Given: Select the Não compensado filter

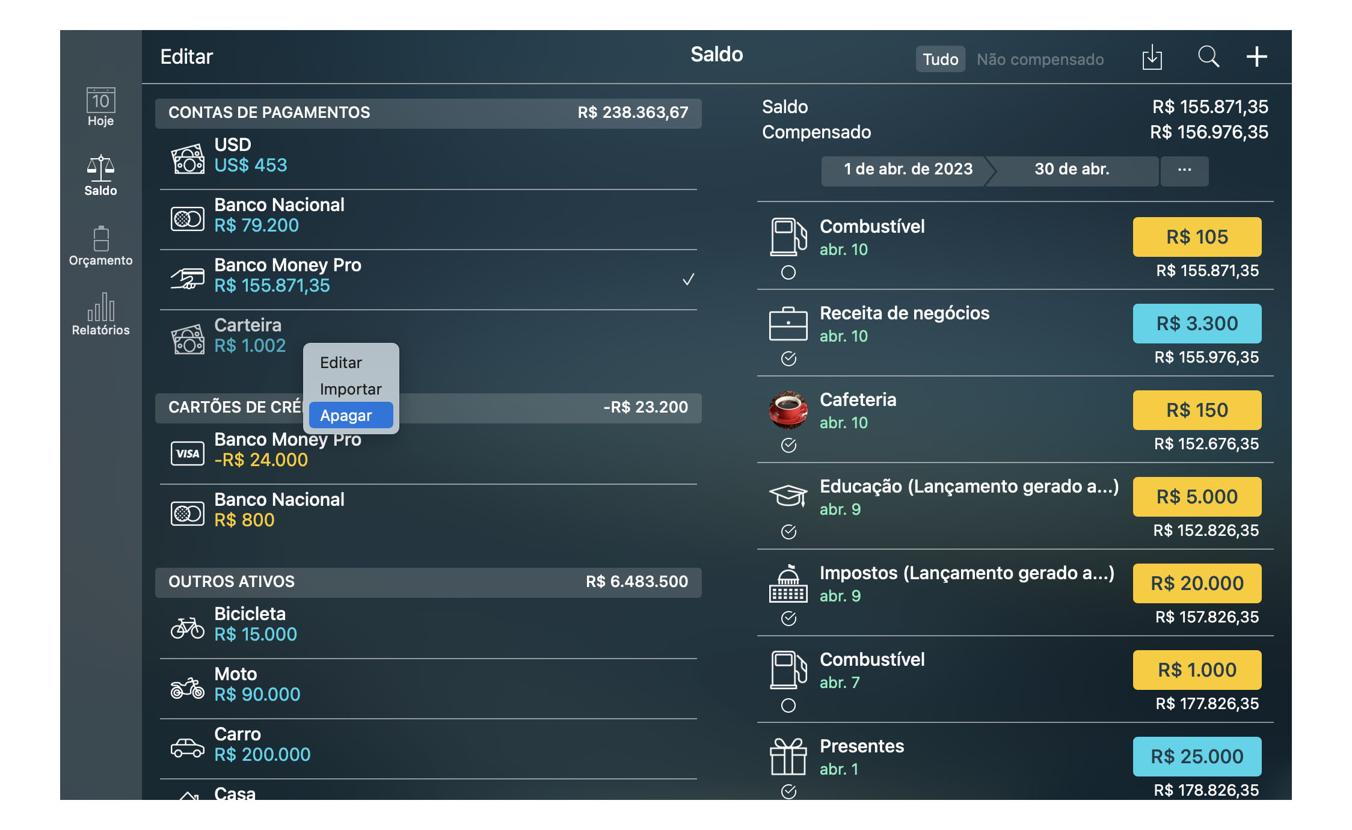Looking at the screenshot, I should pos(1040,59).
